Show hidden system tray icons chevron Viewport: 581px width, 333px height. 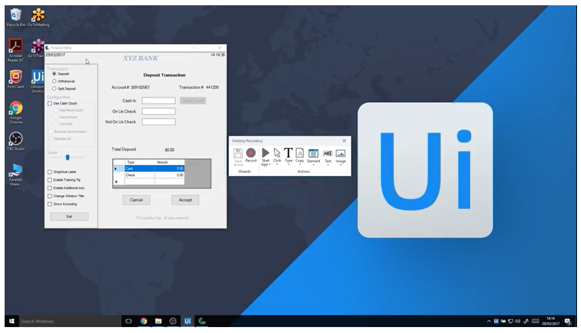(x=489, y=321)
